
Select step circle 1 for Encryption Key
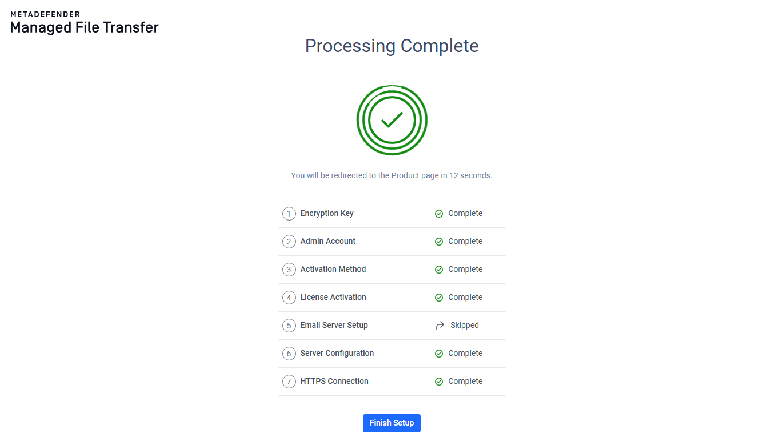(x=289, y=213)
